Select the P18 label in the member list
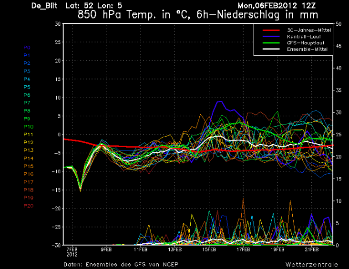The height and width of the screenshot is (269, 349). tap(29, 190)
